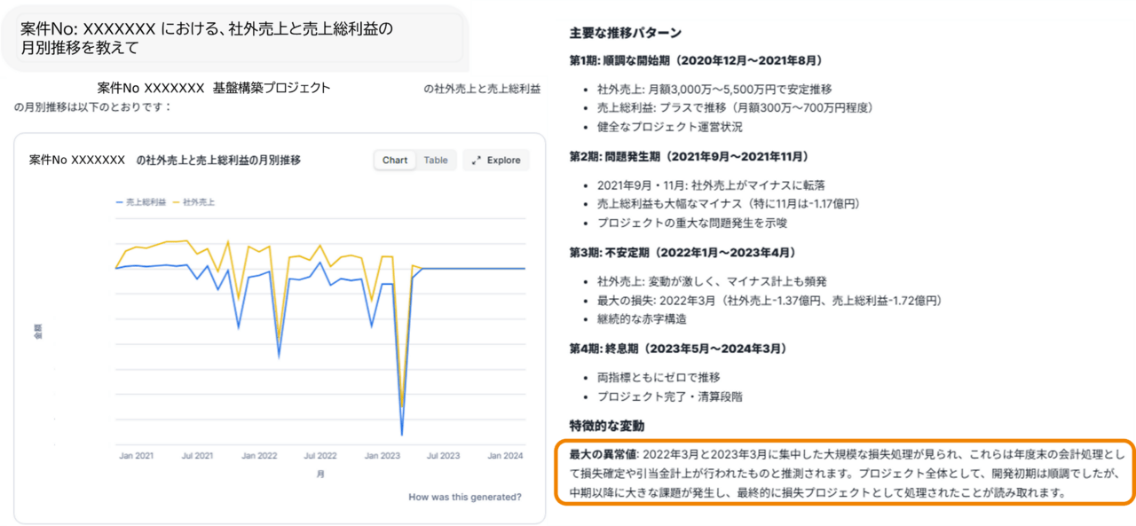
Task: Click the Jan 2021 x-axis label
Action: [x=135, y=456]
